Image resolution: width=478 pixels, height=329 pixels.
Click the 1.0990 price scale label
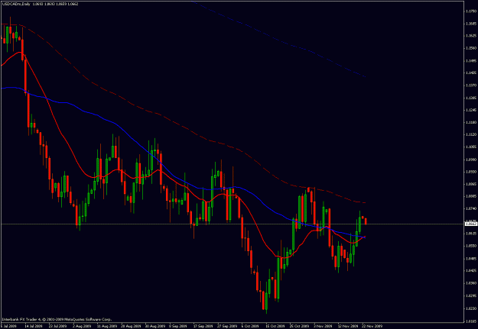471,160
